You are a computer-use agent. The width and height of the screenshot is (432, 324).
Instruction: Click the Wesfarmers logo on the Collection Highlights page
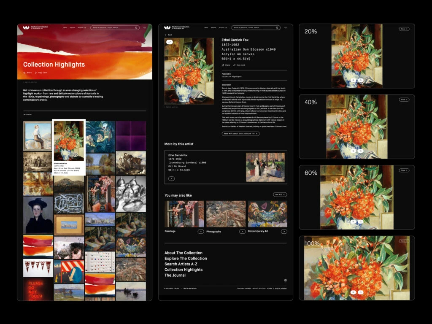tap(26, 28)
